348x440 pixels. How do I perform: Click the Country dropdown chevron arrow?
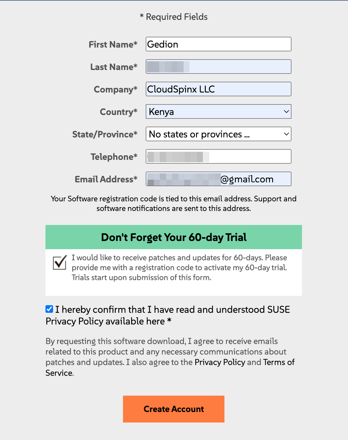coord(286,111)
